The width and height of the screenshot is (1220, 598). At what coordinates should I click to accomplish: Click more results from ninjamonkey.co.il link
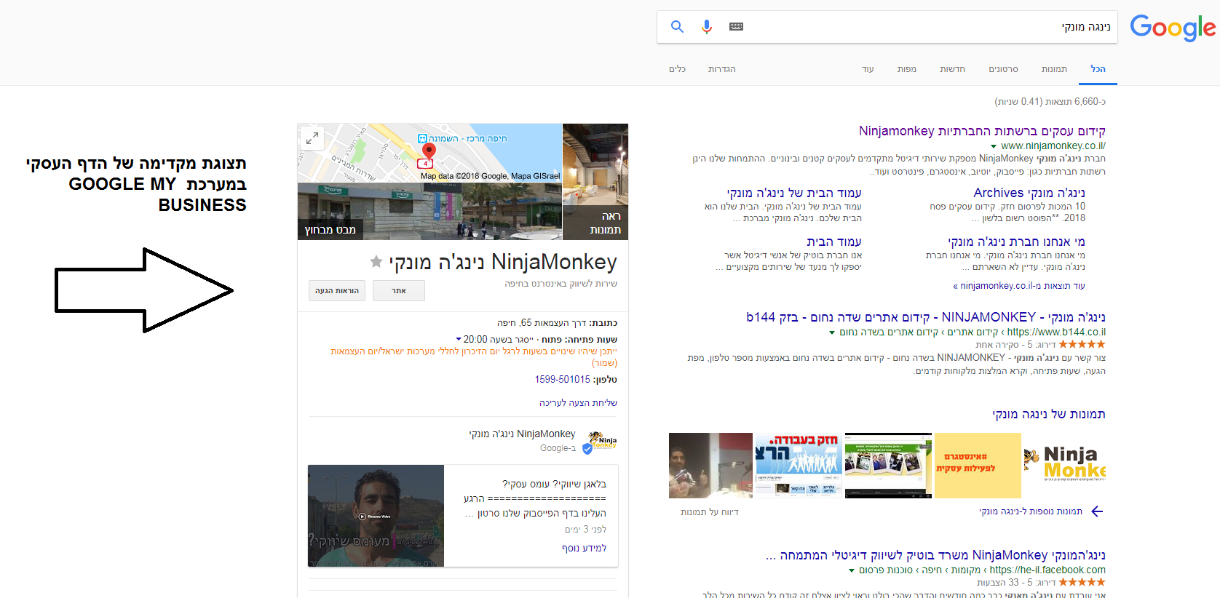point(1019,286)
